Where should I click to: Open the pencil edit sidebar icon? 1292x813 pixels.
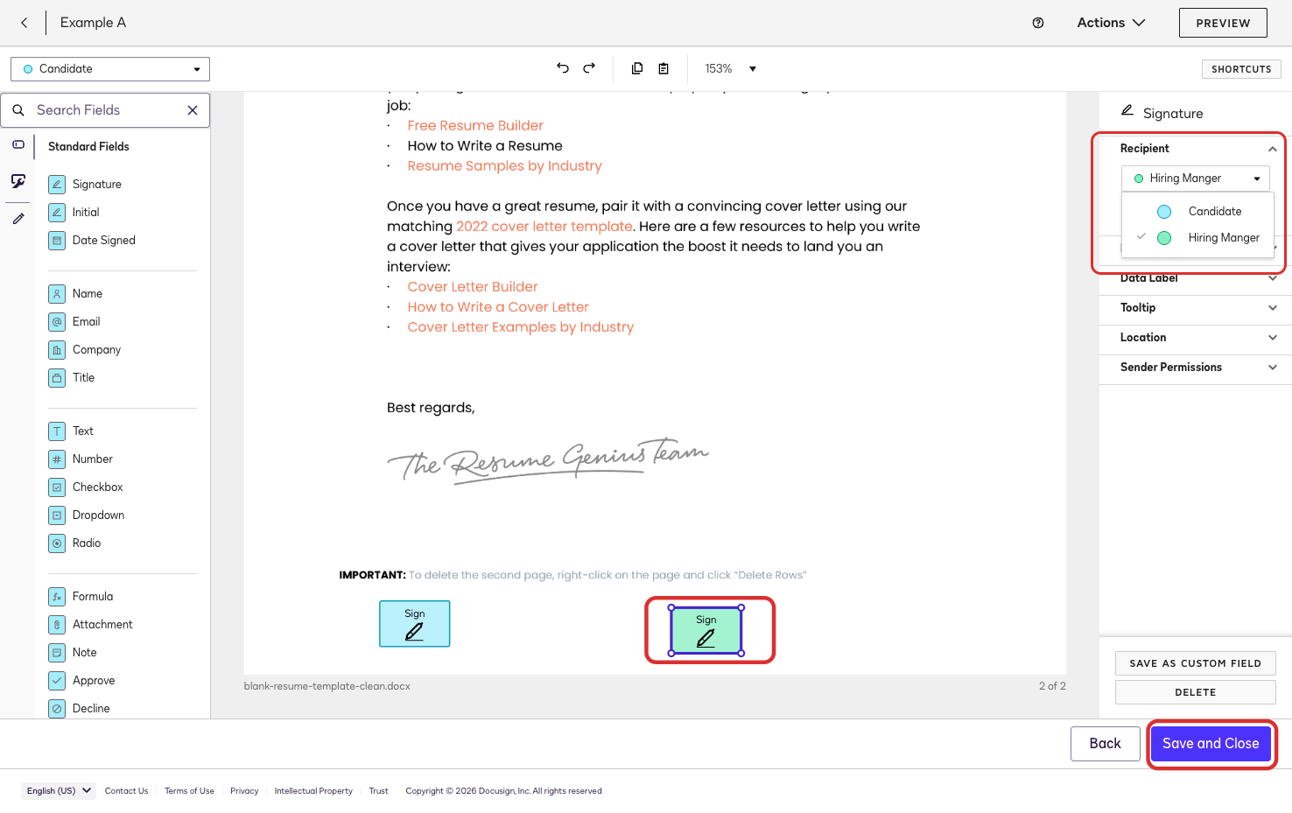point(18,219)
